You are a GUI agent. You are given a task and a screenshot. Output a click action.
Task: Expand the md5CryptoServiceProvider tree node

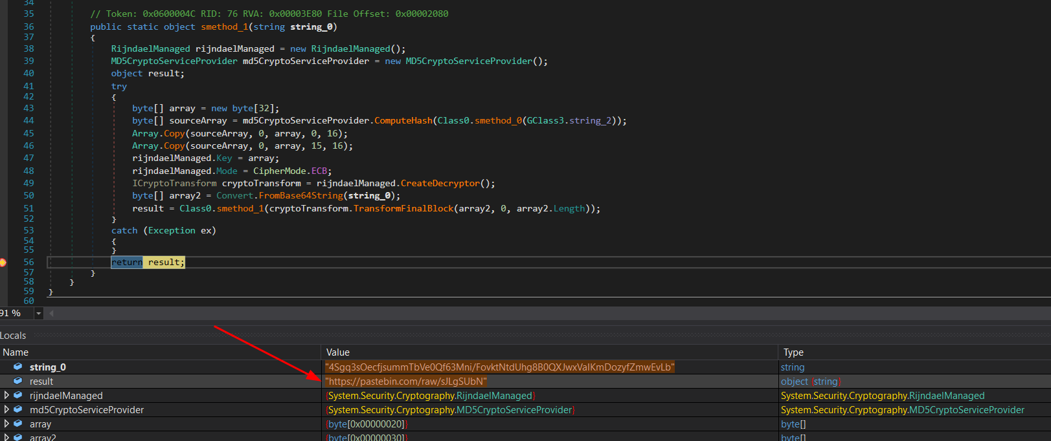pyautogui.click(x=6, y=409)
